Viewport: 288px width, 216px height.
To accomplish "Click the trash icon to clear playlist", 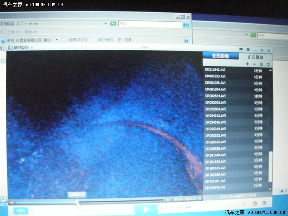I will coord(261,64).
